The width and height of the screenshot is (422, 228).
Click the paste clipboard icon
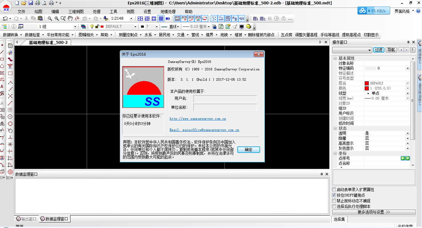(40, 18)
